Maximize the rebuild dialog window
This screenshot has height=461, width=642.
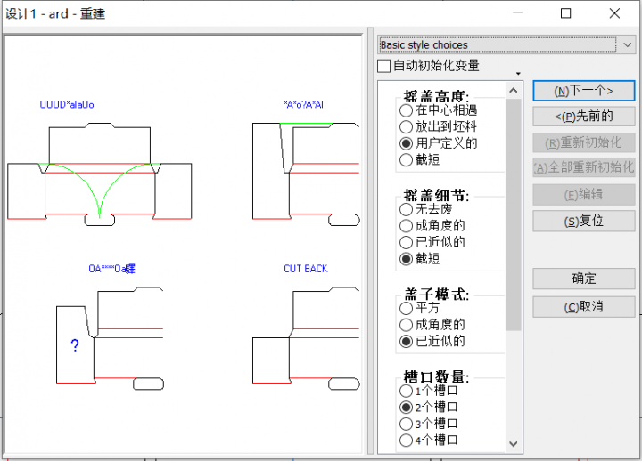[x=565, y=13]
